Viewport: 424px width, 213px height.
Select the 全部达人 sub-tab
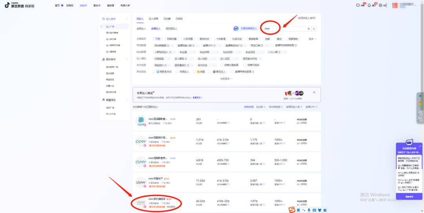[x=141, y=29]
